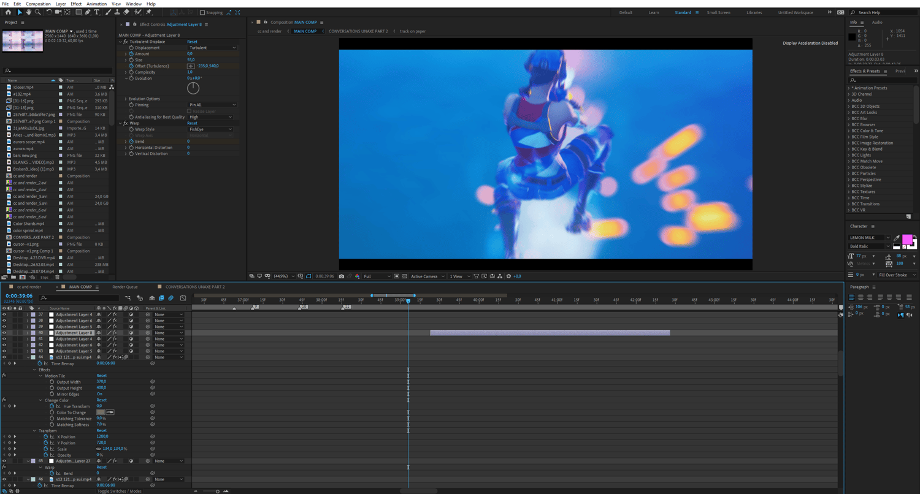Click the stopwatch for Offset (Turbulence)
The image size is (920, 494).
tap(131, 66)
